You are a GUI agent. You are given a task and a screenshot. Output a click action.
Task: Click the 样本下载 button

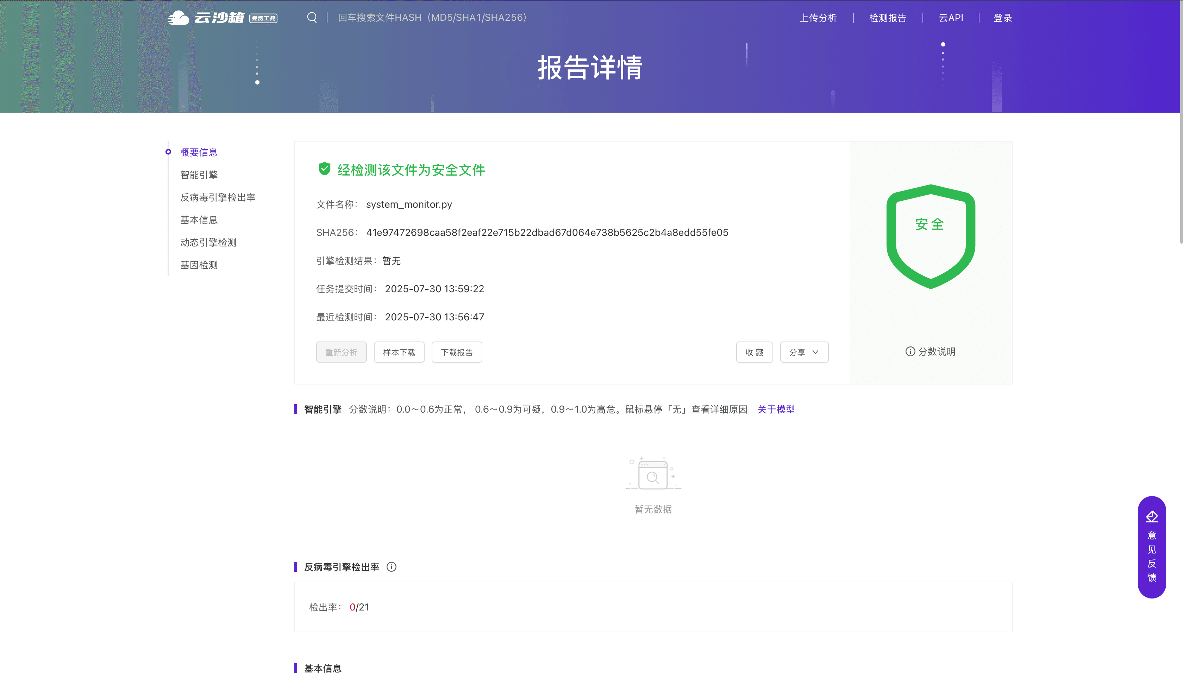coord(399,352)
